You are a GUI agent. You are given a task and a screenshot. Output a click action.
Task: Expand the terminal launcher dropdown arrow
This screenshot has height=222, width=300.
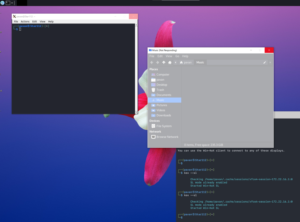pyautogui.click(x=12, y=3)
